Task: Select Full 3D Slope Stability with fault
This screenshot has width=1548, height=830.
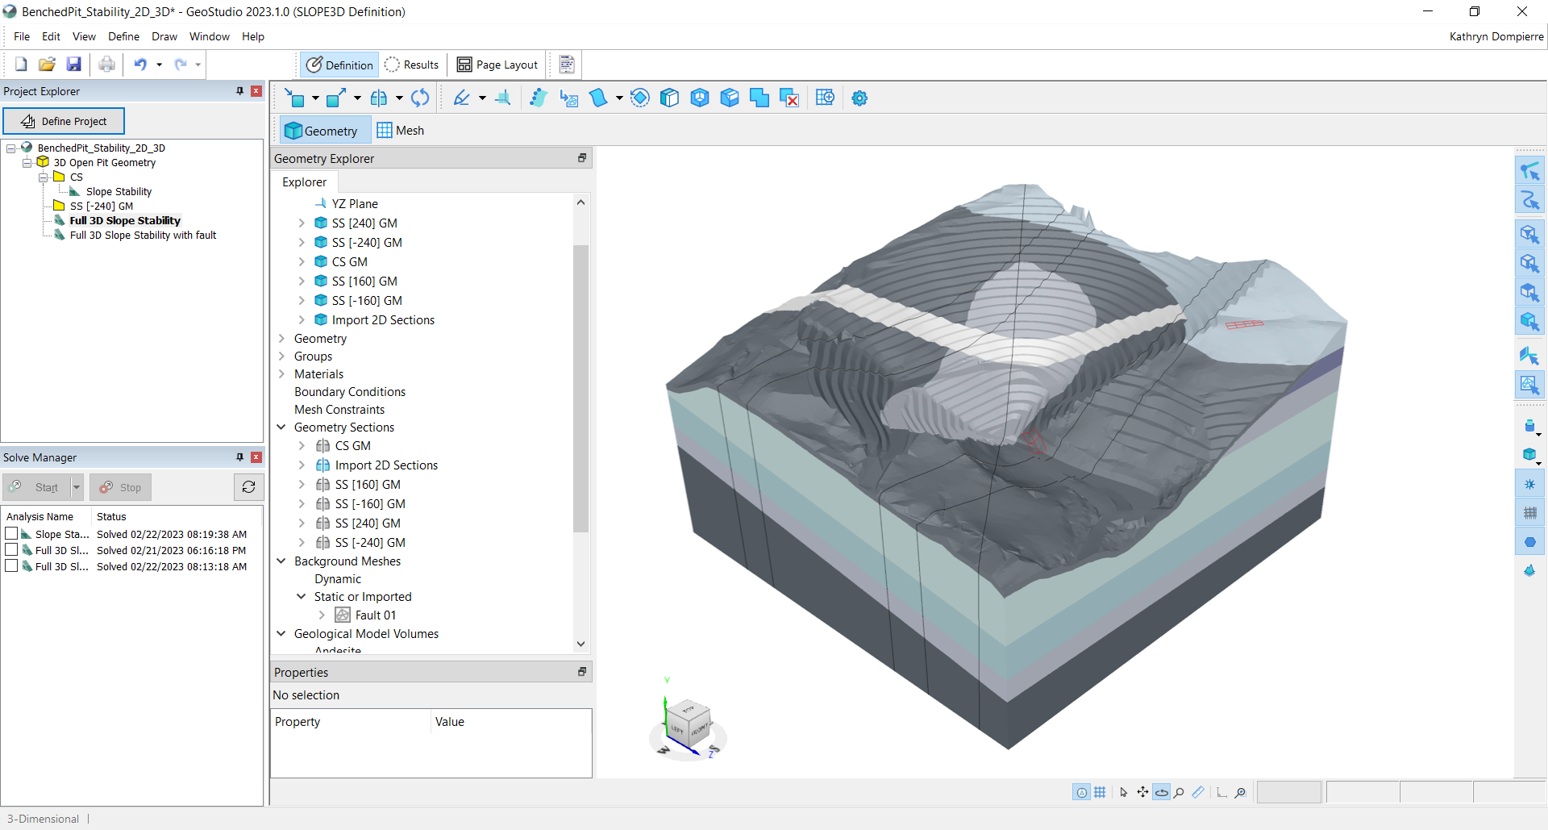Action: [143, 236]
